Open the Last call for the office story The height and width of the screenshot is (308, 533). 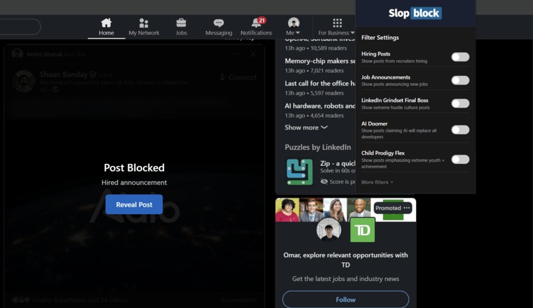[320, 83]
